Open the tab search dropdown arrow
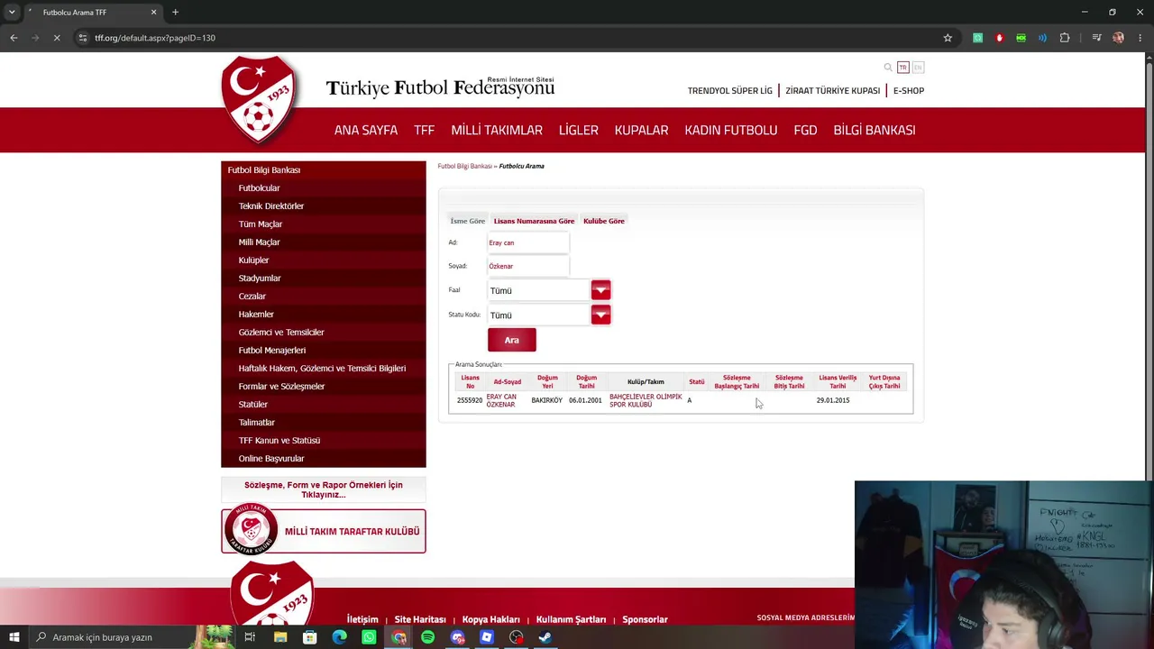 12,13
